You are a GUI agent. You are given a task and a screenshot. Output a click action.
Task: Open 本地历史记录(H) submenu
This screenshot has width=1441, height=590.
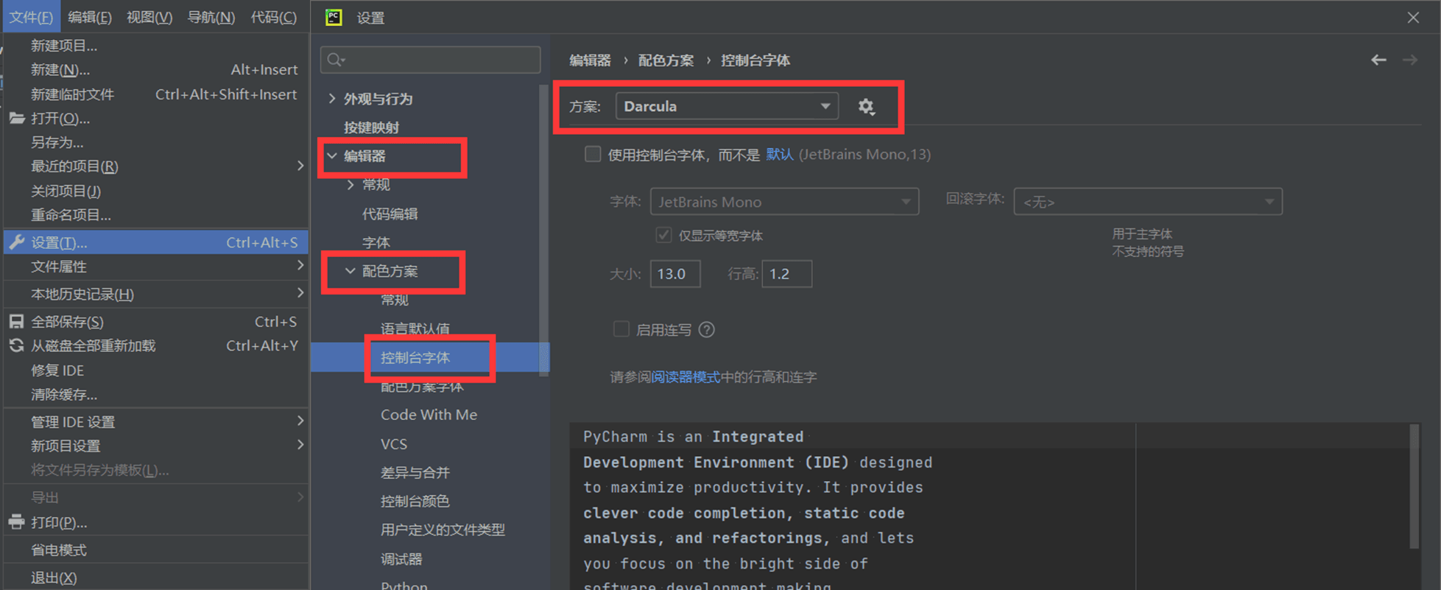pos(156,295)
